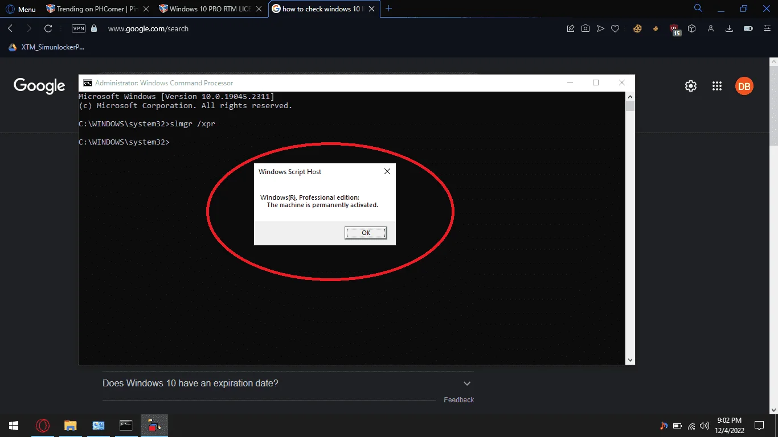Open the extensions cube icon

pyautogui.click(x=692, y=28)
